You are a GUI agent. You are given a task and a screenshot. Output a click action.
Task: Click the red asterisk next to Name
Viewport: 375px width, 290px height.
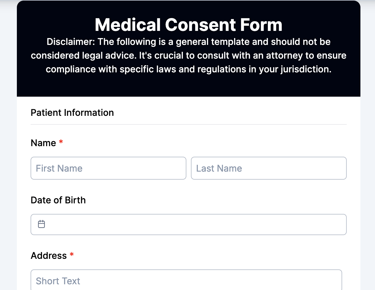pyautogui.click(x=61, y=142)
